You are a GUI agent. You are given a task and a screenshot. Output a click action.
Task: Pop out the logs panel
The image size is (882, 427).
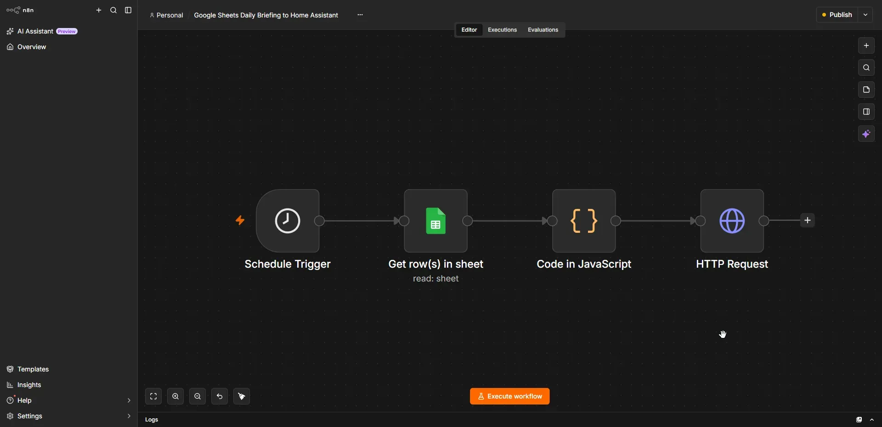pyautogui.click(x=859, y=420)
